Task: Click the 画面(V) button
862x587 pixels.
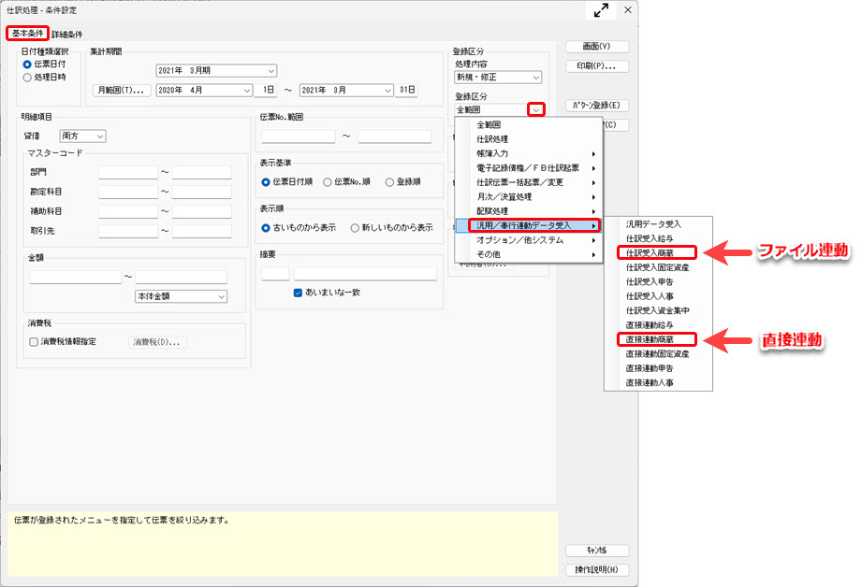Action: (x=595, y=45)
